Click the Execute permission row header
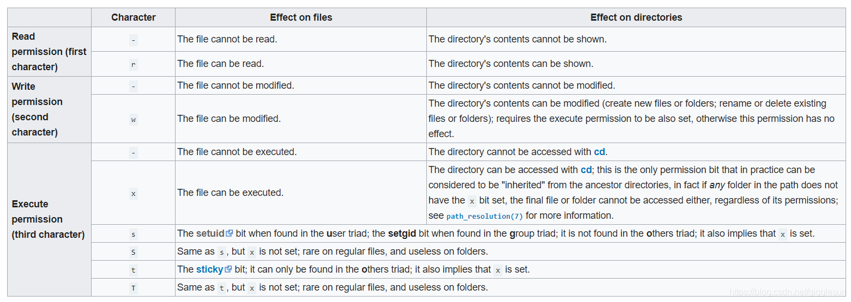851x302 pixels. (x=49, y=219)
